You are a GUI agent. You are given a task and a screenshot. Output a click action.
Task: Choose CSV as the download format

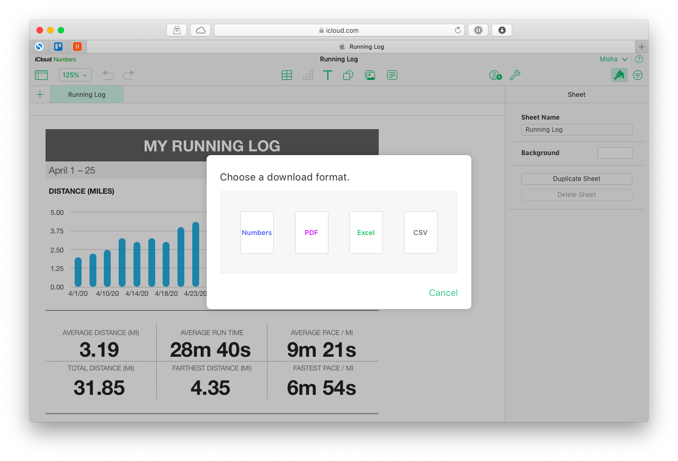pos(421,232)
